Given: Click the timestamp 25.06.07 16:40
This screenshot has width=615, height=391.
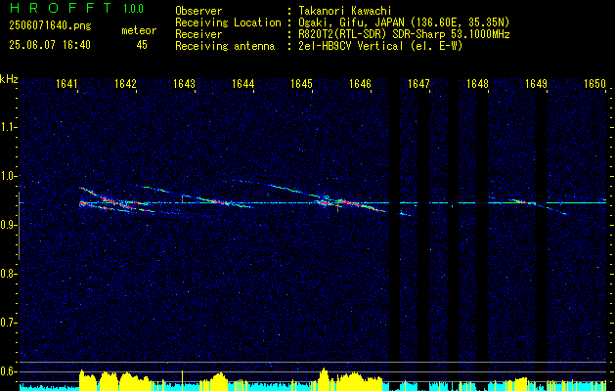Looking at the screenshot, I should pyautogui.click(x=50, y=45).
